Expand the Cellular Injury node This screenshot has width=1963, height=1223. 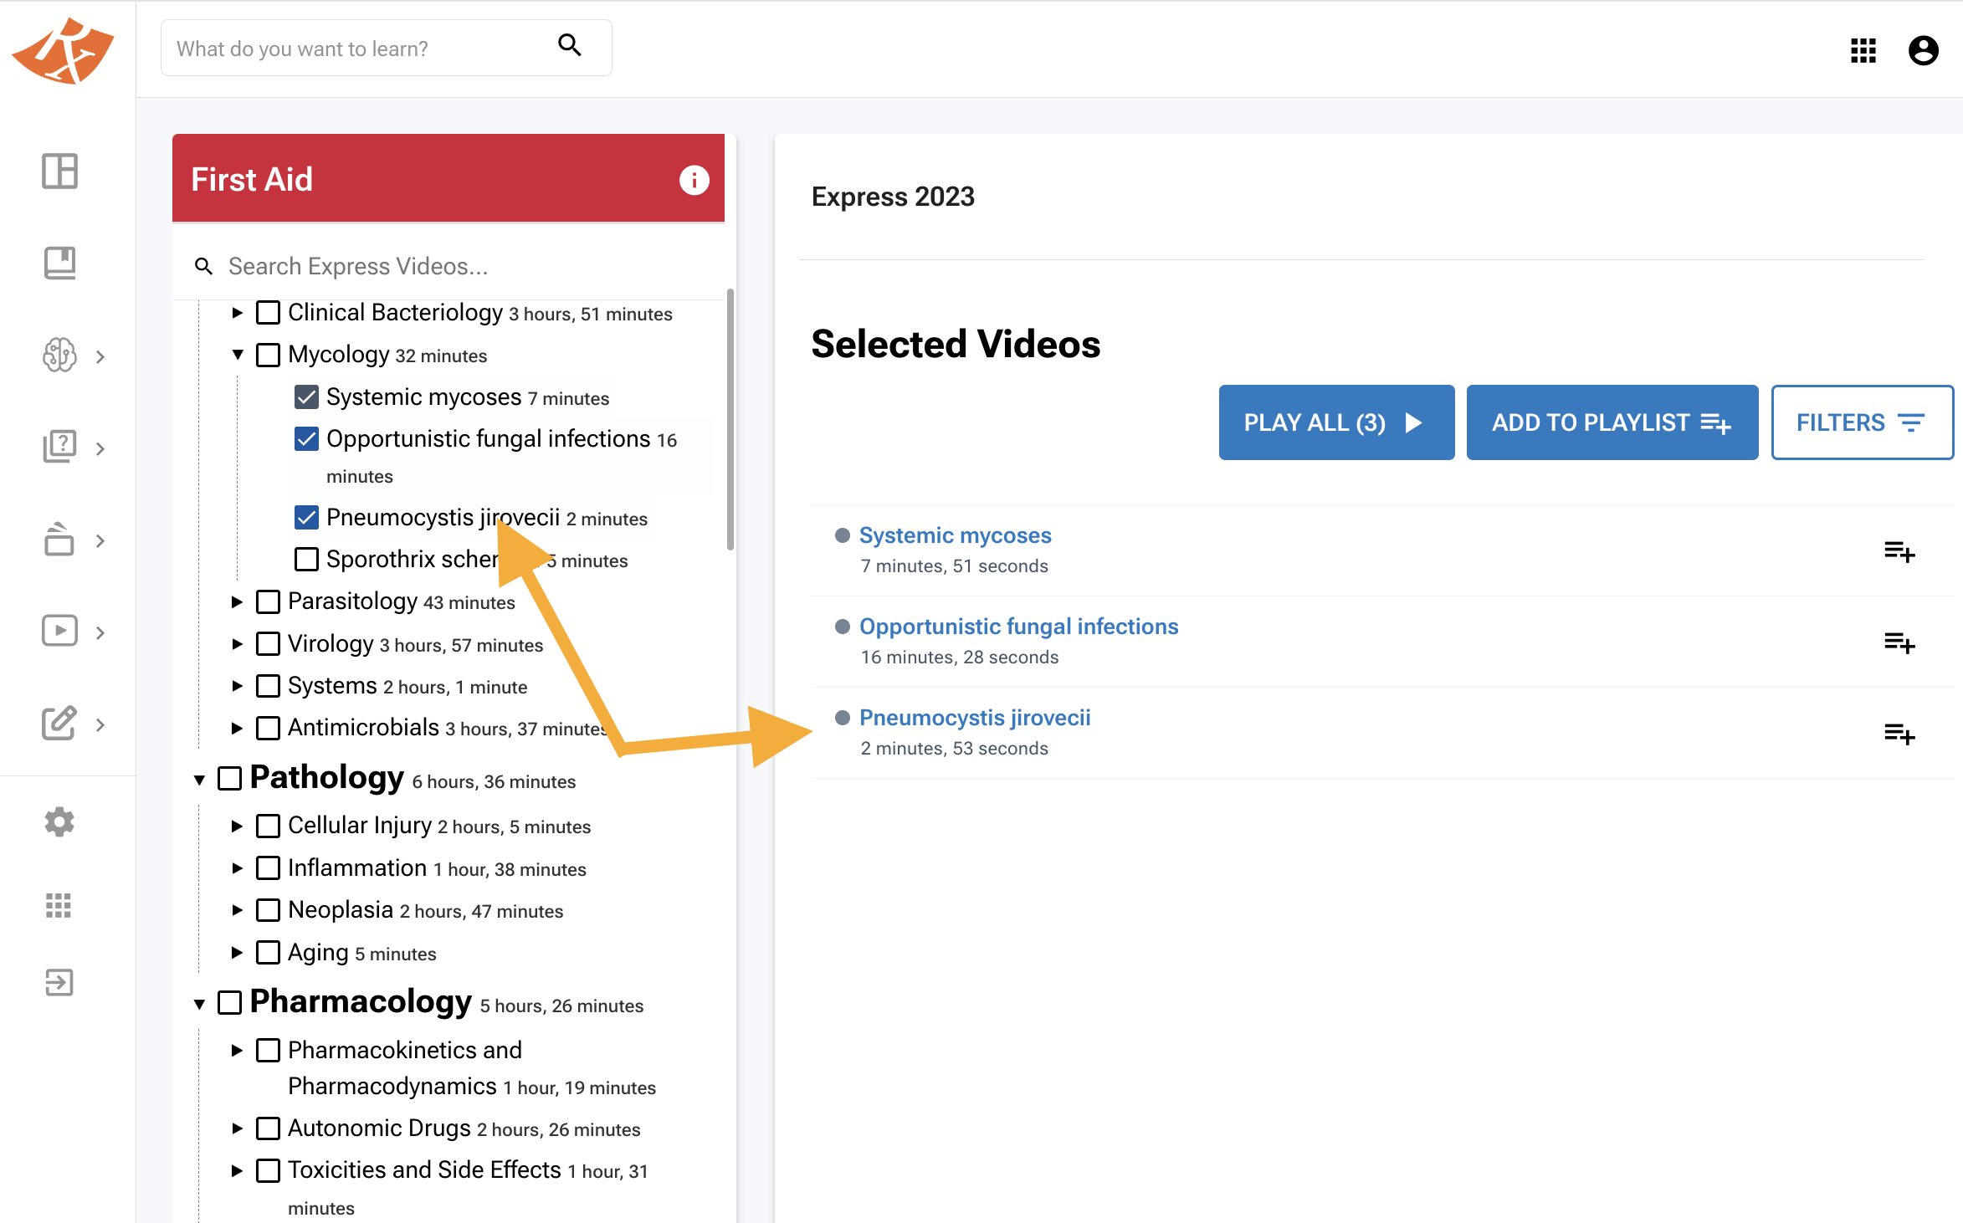tap(238, 826)
